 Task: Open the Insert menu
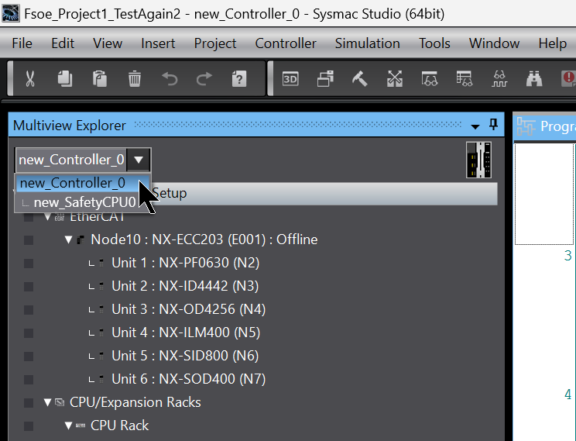click(158, 43)
